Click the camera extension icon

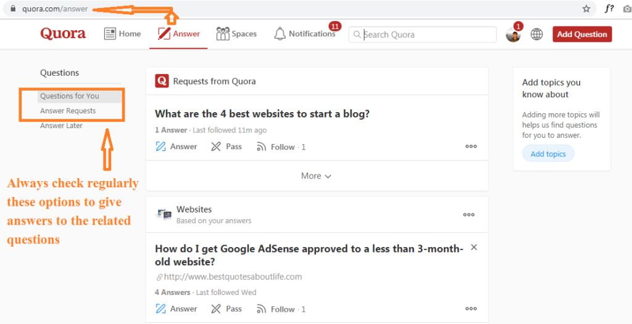pos(627,9)
